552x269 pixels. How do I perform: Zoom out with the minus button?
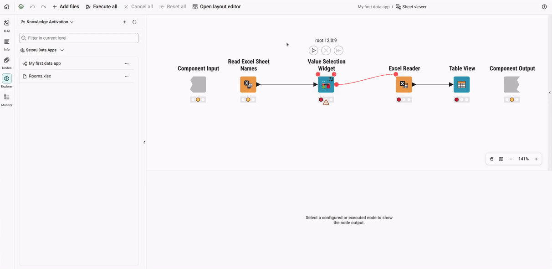[511, 159]
